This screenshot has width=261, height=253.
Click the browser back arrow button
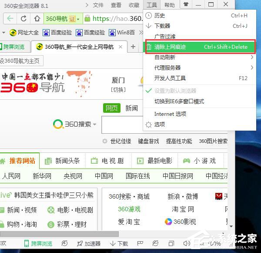10,19
